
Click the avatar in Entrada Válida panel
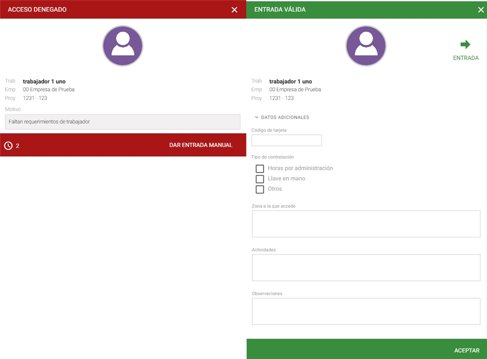pos(366,46)
